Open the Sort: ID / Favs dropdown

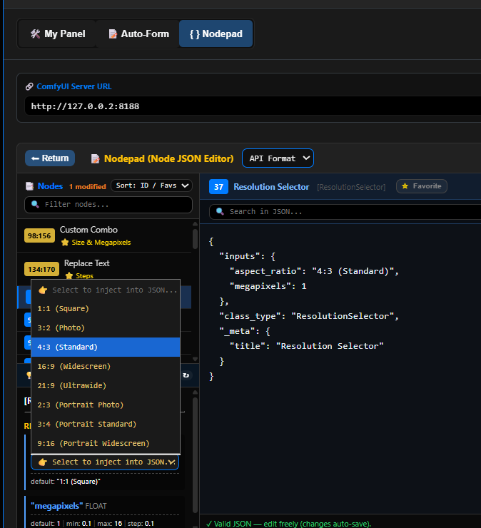(x=151, y=186)
